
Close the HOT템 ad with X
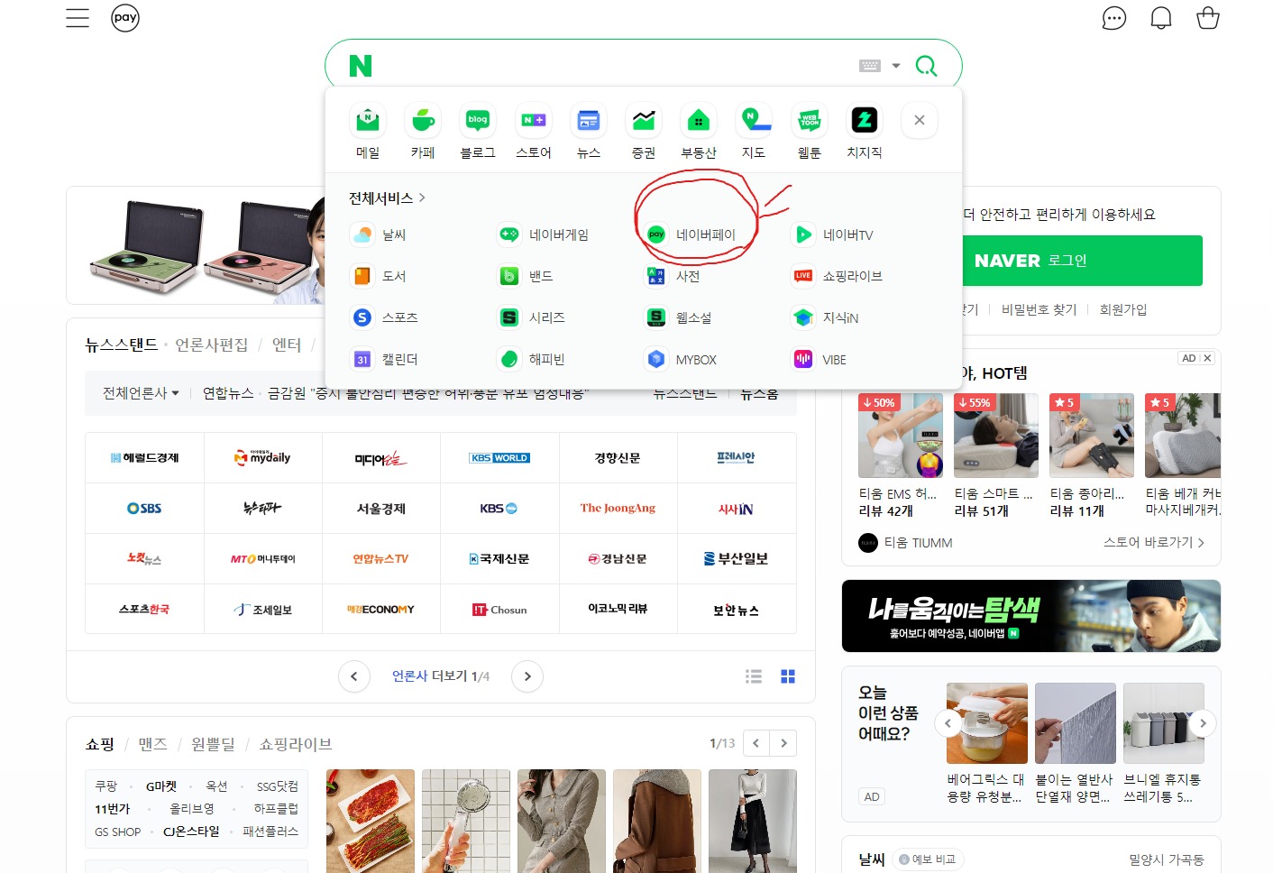1207,358
